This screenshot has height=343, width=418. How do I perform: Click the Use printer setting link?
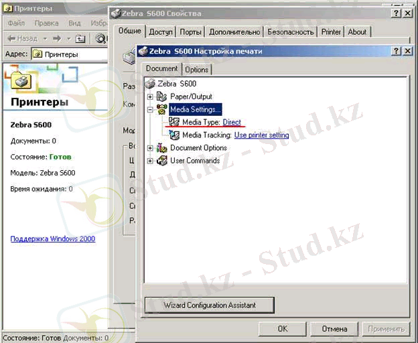261,135
